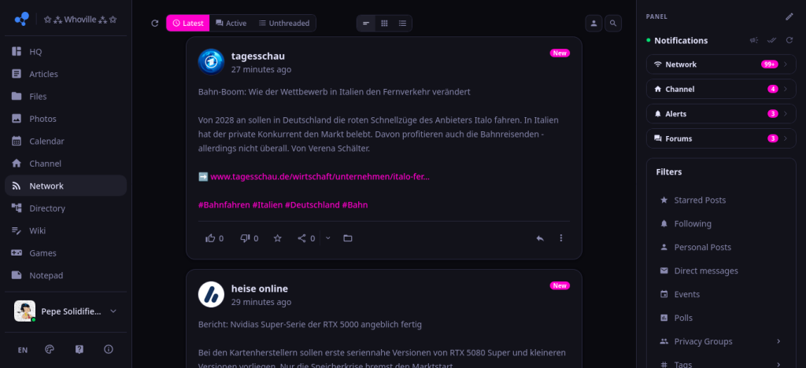Screen dimensions: 806x368
Task: Refresh notifications with the reload icon
Action: click(789, 40)
